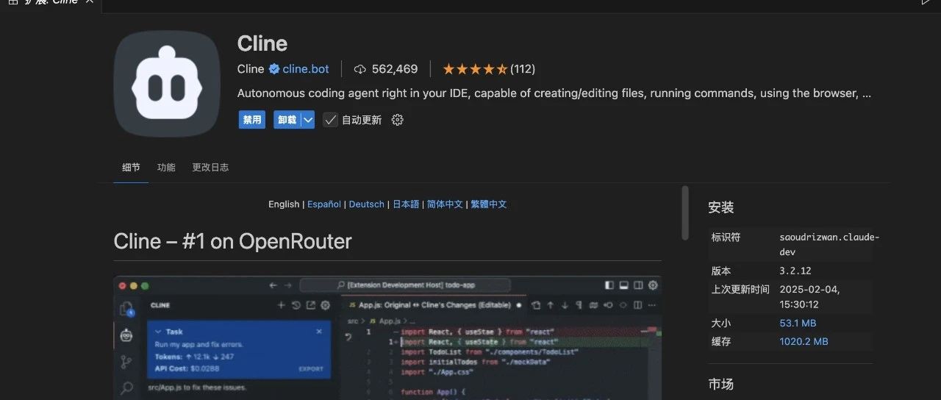
Task: Expand the dropdown arrow next to 卸载
Action: (x=308, y=120)
